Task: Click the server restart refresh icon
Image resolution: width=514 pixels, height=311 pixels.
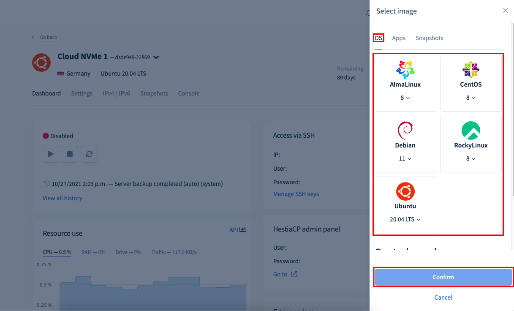Action: pyautogui.click(x=90, y=154)
